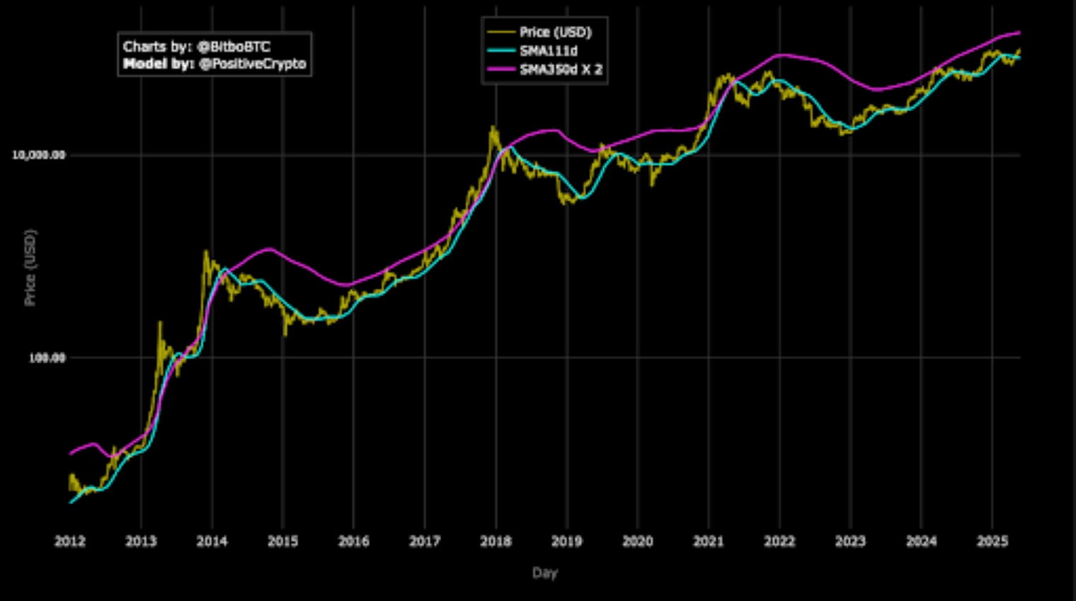Open the Day axis options
1076x601 pixels.
tap(545, 573)
